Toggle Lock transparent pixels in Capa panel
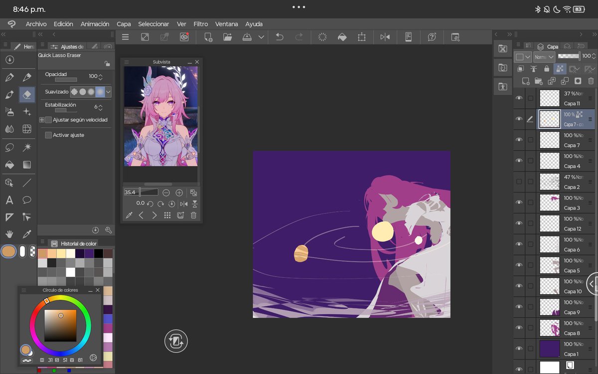Viewport: 598px width, 374px height. [560, 69]
